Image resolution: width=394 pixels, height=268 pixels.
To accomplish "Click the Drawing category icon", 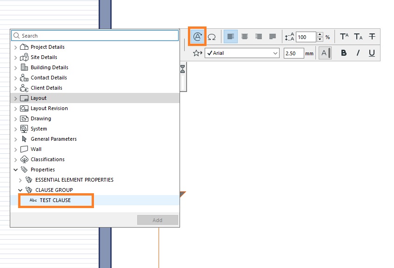I will tap(24, 118).
